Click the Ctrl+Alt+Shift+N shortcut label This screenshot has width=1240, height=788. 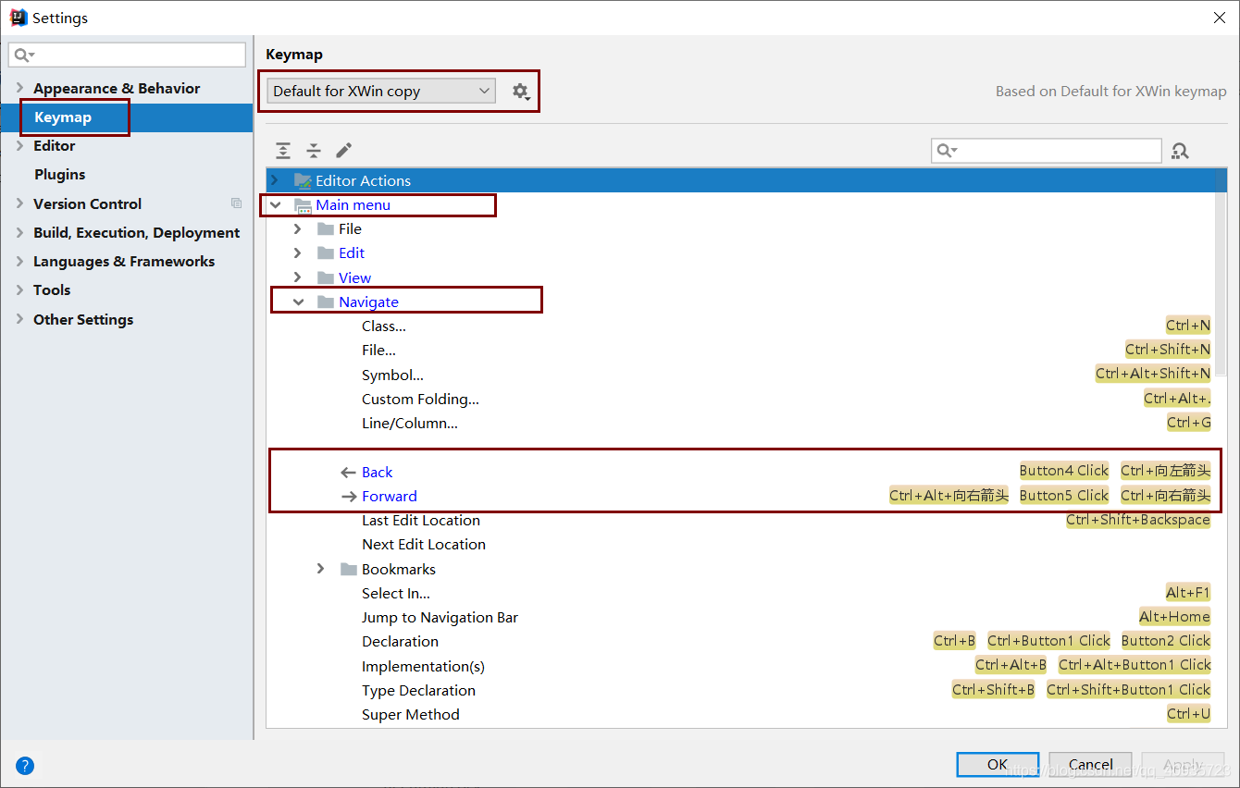[1153, 374]
